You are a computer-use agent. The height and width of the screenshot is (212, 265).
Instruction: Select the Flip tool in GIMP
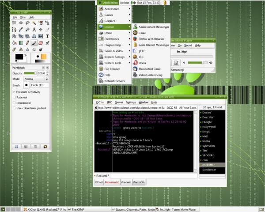click(41, 36)
